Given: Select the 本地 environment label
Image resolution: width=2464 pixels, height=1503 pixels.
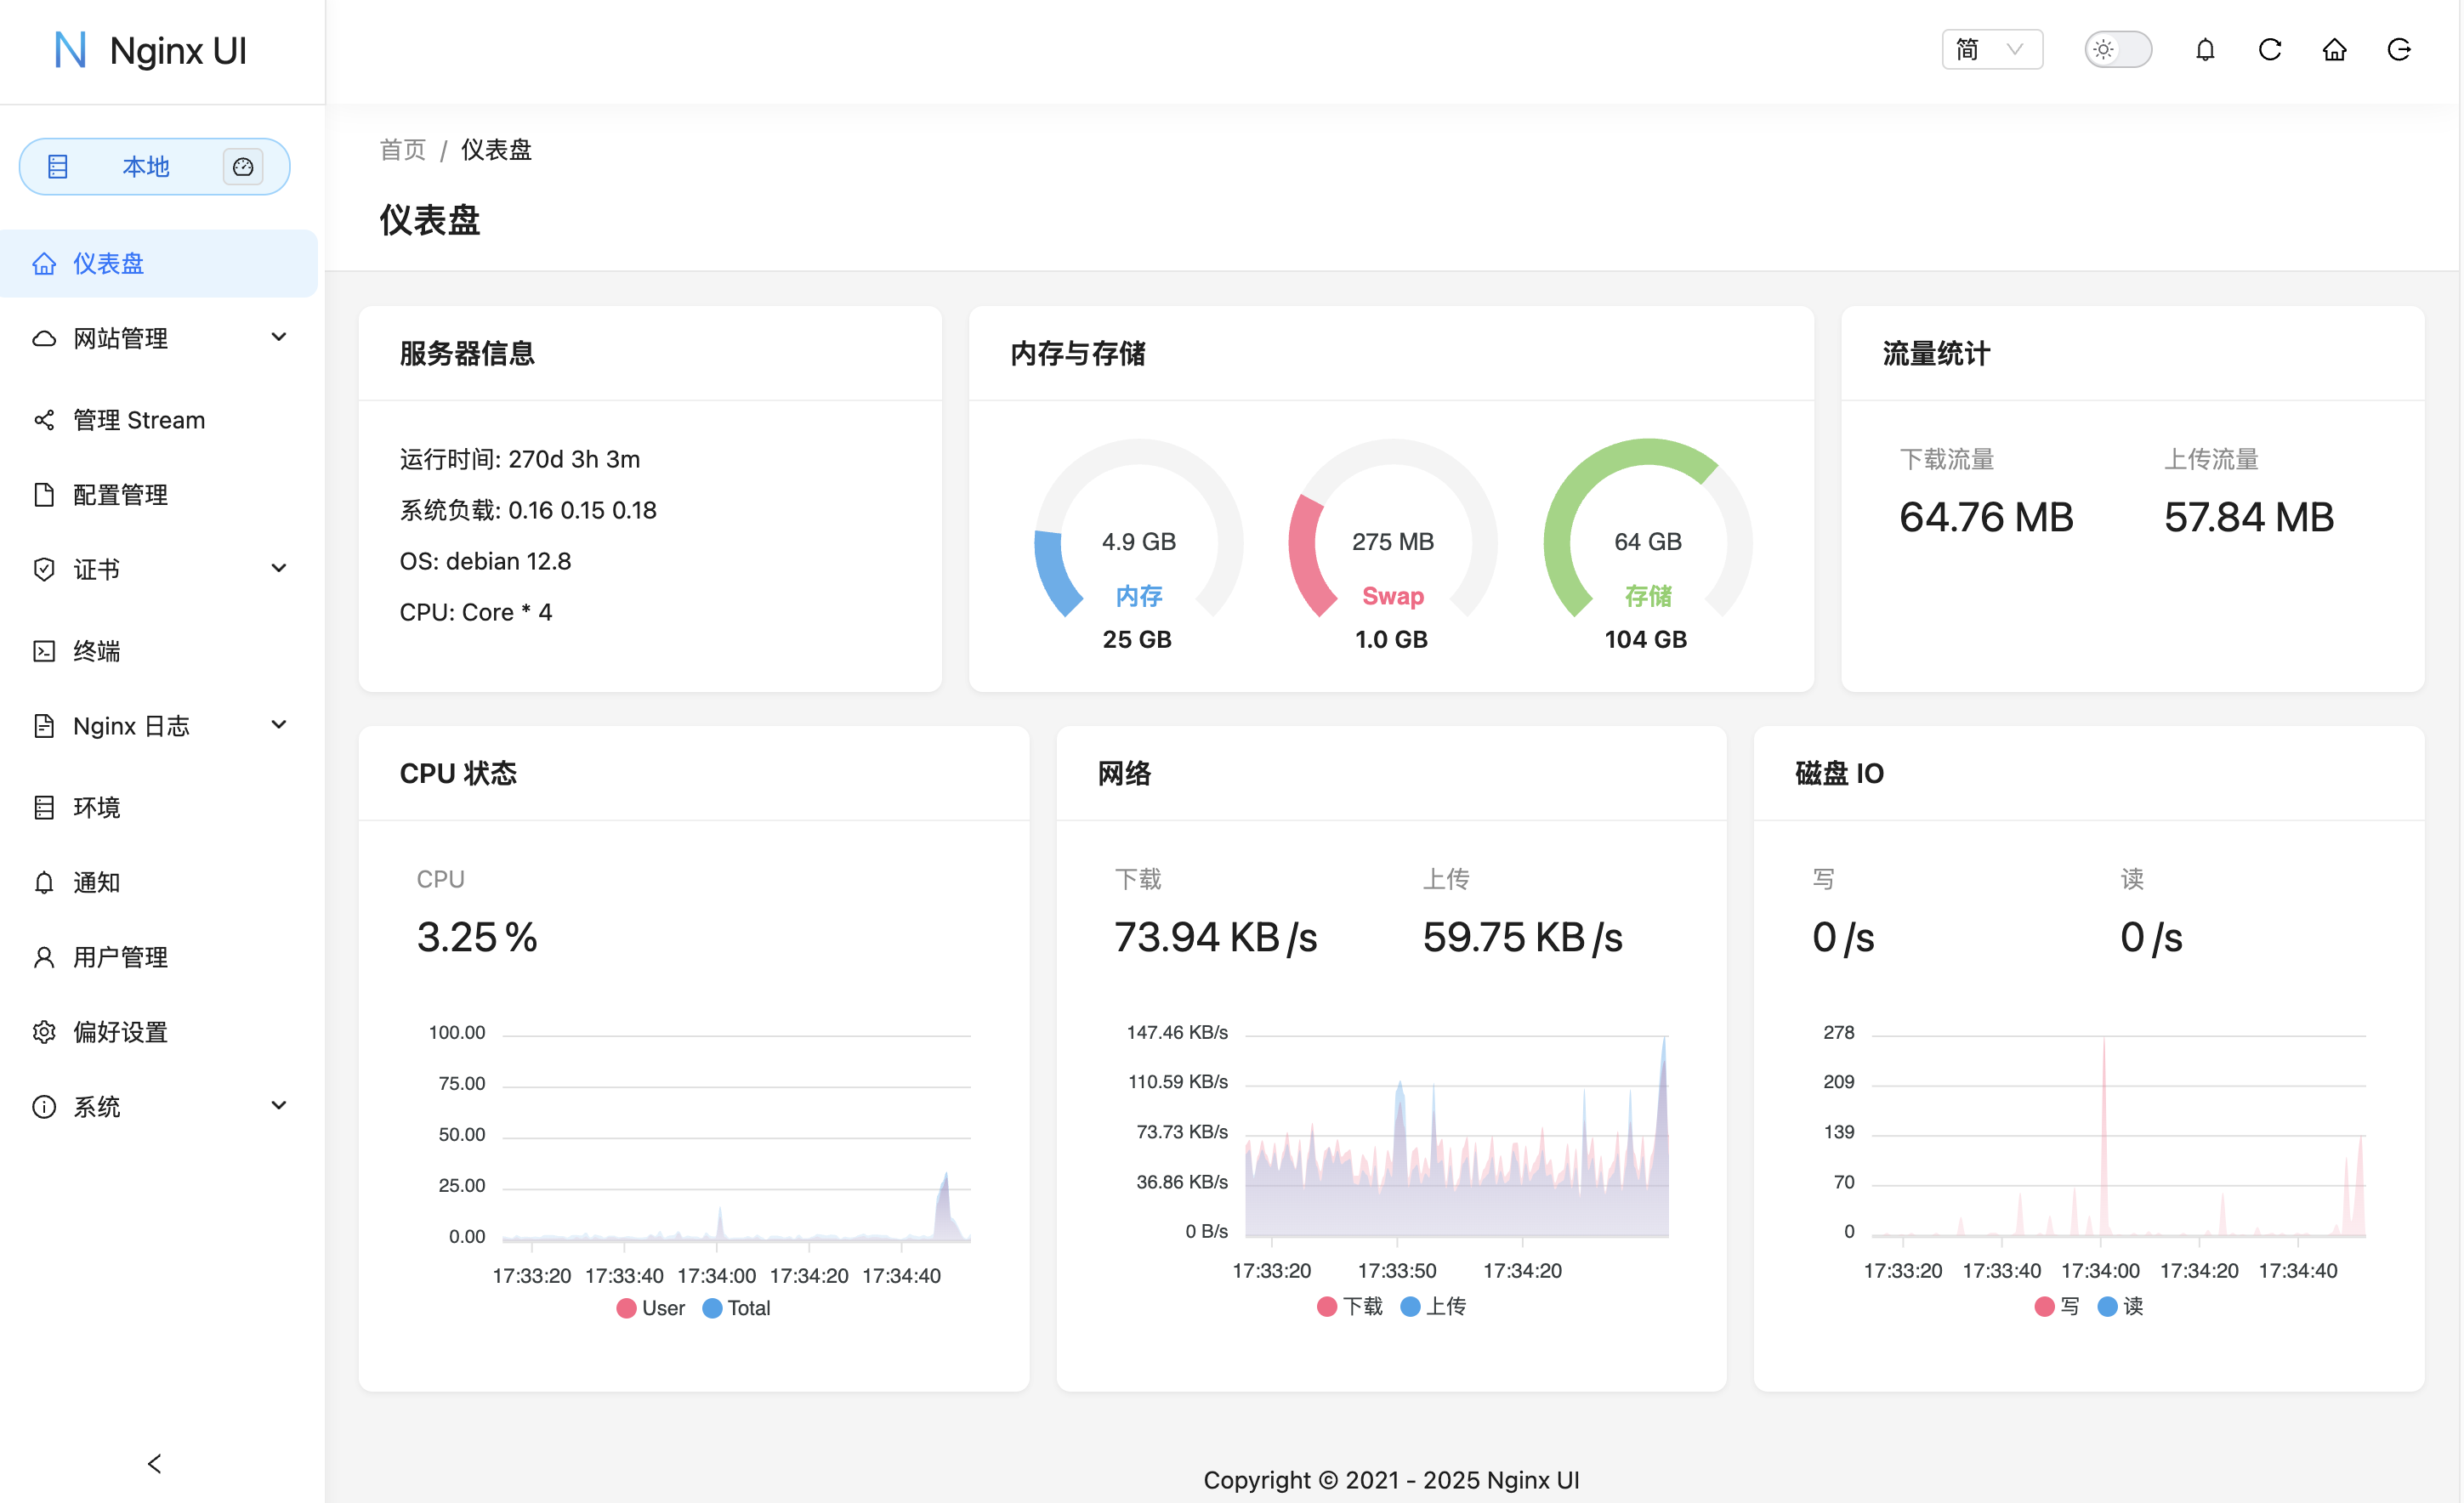Looking at the screenshot, I should [146, 167].
